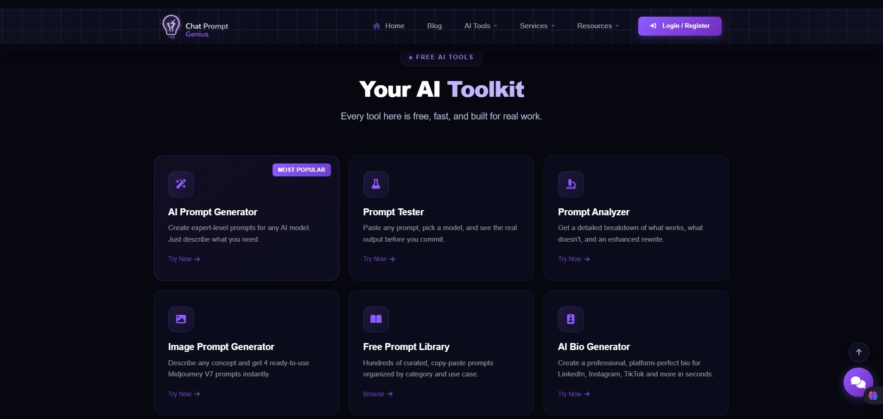Select the Prompt Analyzer microscope icon
The height and width of the screenshot is (419, 883).
pos(570,184)
